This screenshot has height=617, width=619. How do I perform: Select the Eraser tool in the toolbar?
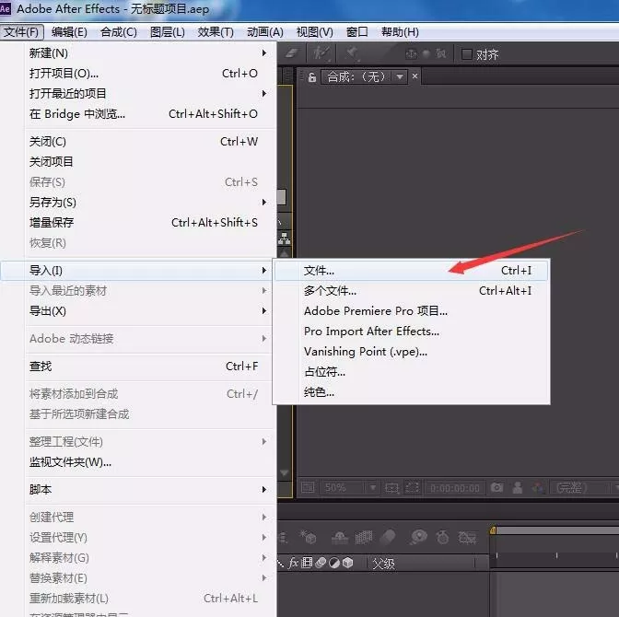pyautogui.click(x=291, y=53)
